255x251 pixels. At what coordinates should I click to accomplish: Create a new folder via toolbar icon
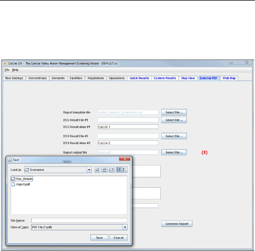(x=111, y=170)
